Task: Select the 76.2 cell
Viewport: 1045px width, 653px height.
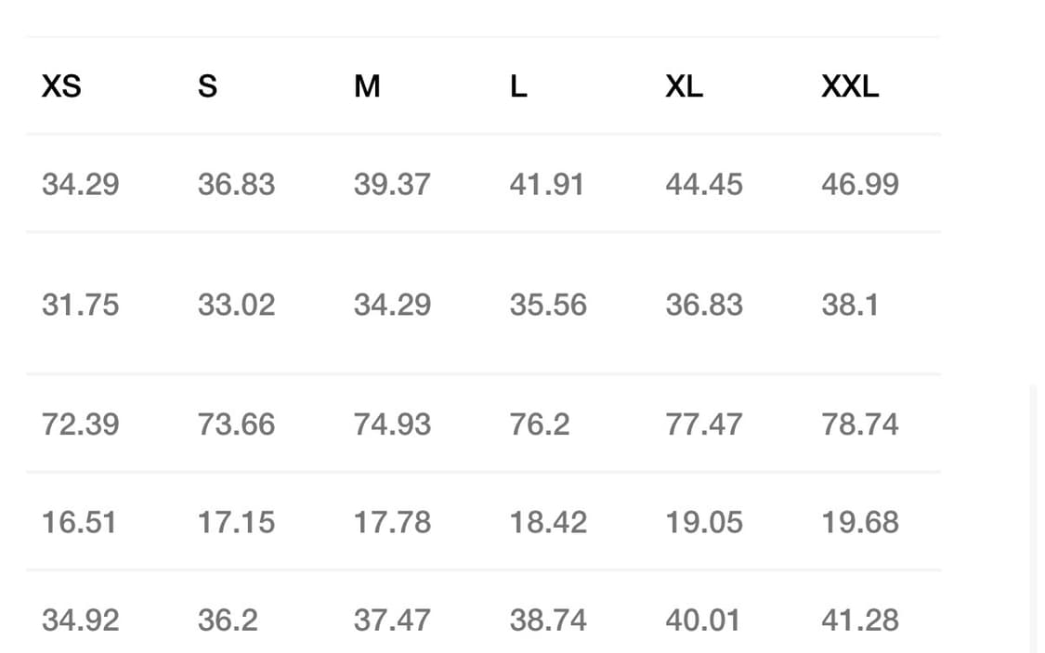Action: [539, 424]
